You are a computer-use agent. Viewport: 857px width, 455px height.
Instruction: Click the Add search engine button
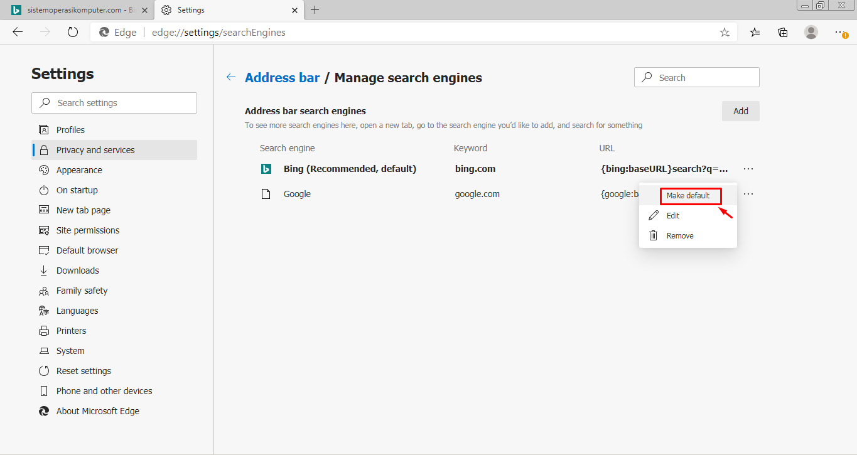tap(740, 111)
